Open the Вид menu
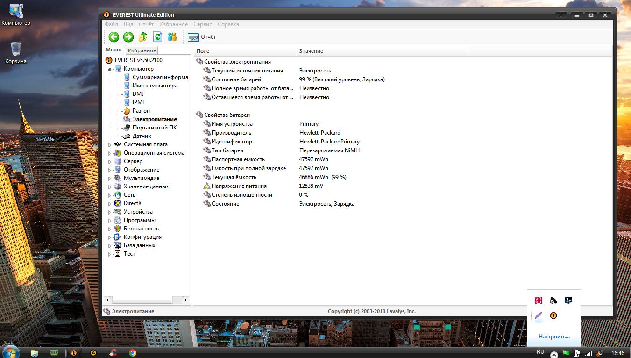 [128, 24]
